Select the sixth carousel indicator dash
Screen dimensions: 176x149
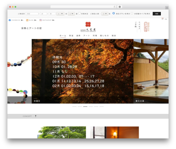click(102, 107)
